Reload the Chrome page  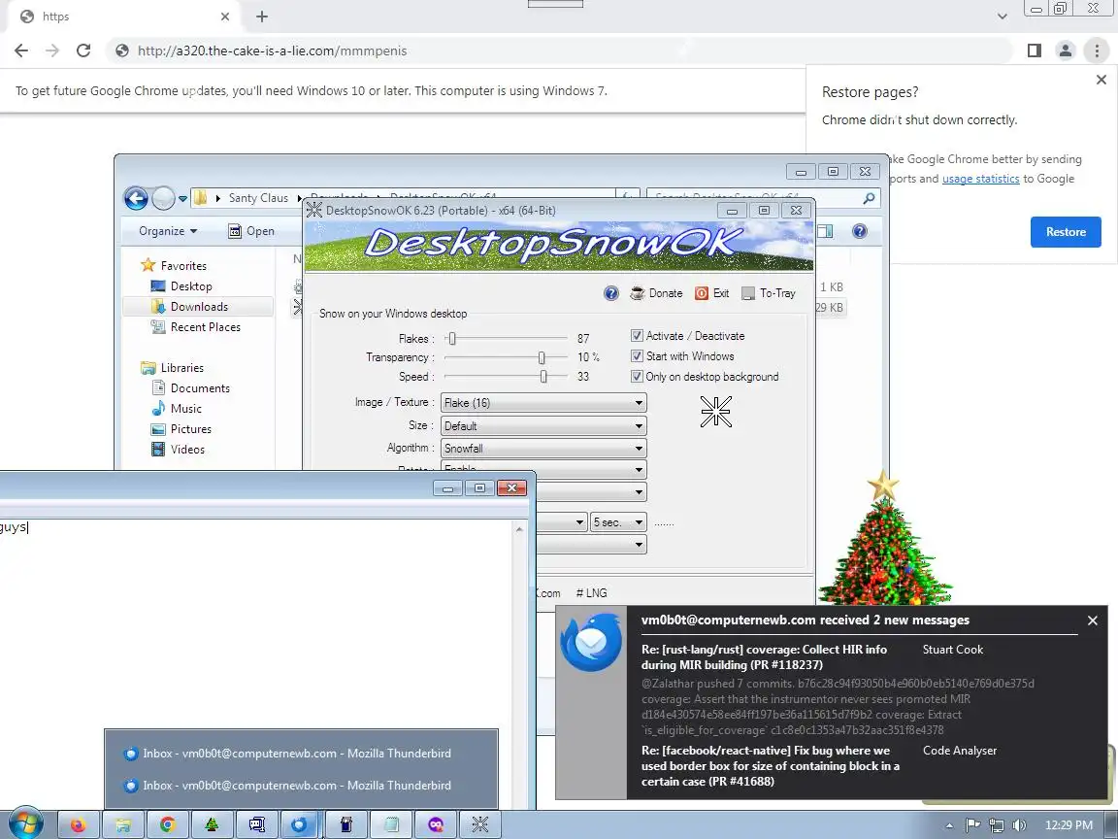pos(83,50)
